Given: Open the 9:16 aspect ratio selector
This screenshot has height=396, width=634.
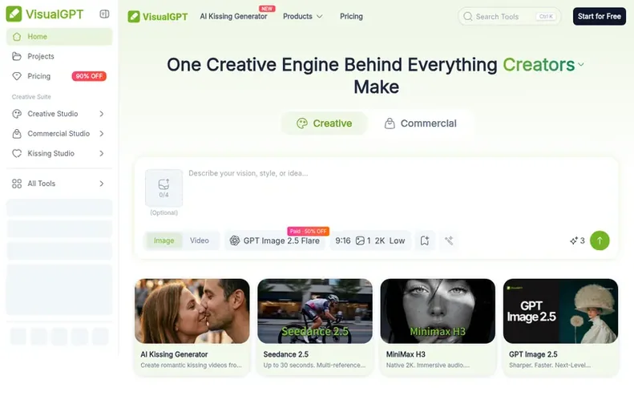Looking at the screenshot, I should pos(343,240).
